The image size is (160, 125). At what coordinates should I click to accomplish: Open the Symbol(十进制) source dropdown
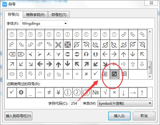[125, 103]
